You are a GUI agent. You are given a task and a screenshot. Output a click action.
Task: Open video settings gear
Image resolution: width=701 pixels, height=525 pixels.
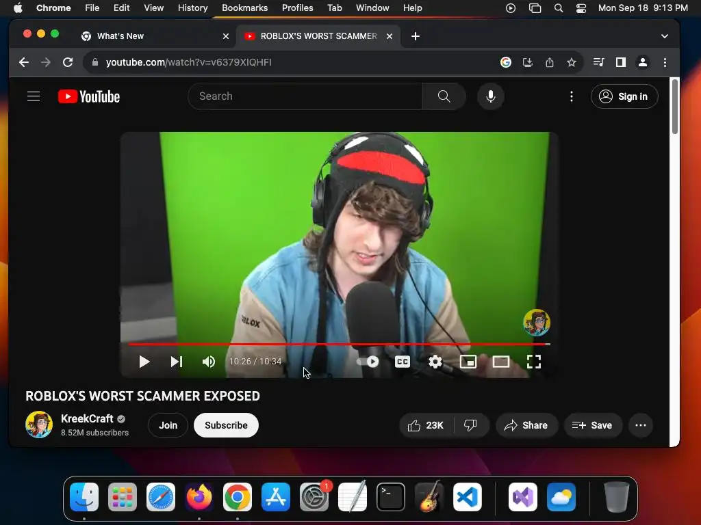pos(435,362)
